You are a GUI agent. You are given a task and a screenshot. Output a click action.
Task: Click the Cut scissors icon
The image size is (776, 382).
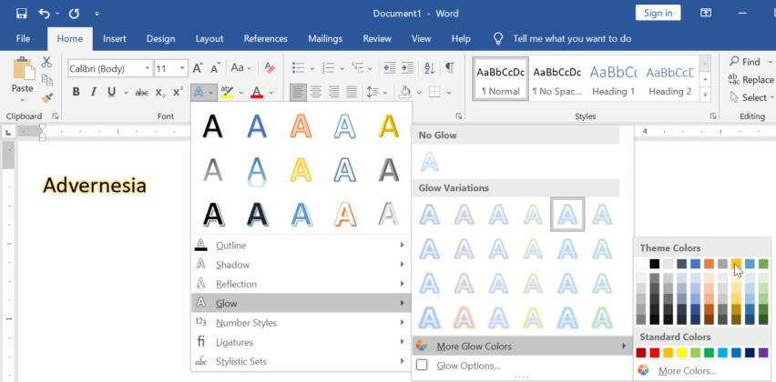(x=47, y=63)
